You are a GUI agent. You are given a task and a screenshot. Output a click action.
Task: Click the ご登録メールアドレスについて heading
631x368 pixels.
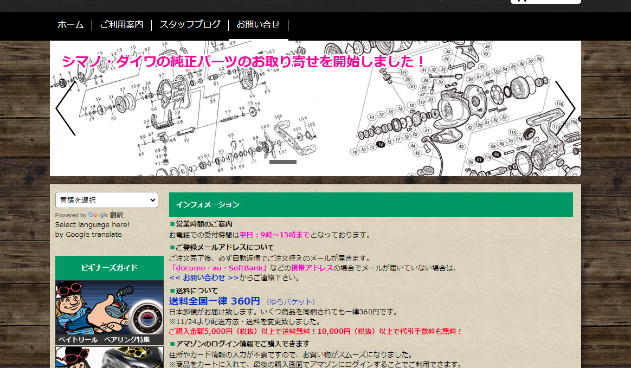(225, 247)
